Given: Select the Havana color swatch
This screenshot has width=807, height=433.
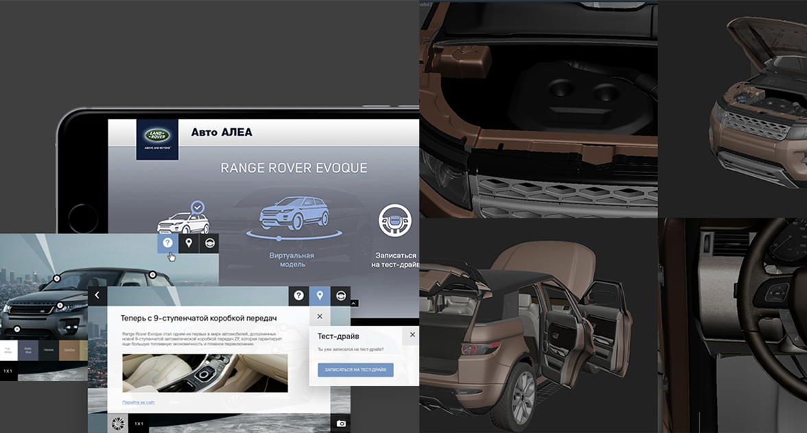Looking at the screenshot, I should [48, 350].
